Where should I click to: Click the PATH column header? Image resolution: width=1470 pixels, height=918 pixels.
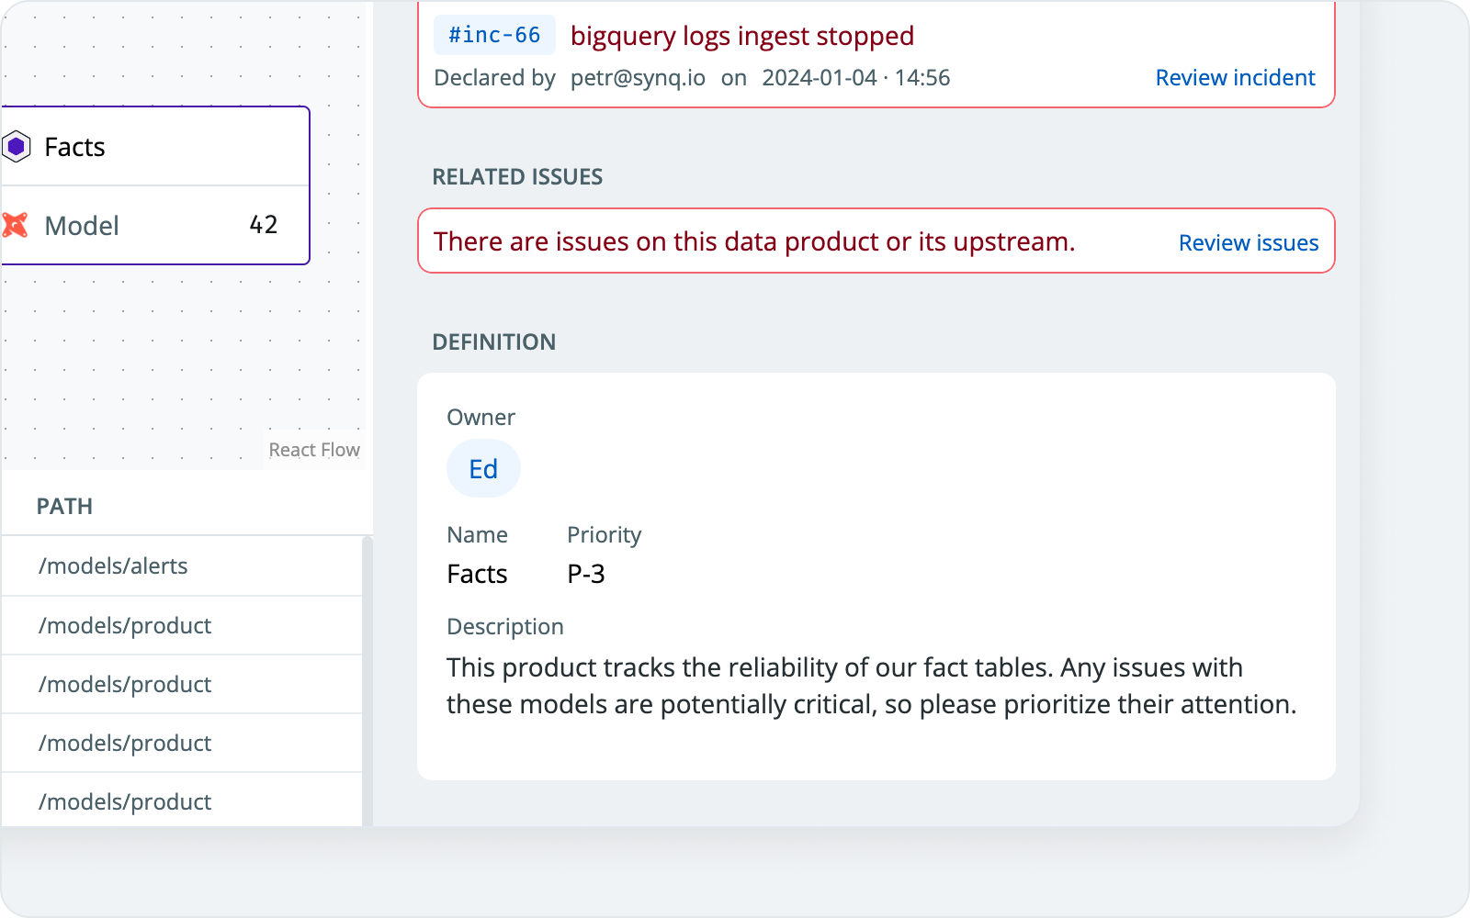tap(64, 507)
